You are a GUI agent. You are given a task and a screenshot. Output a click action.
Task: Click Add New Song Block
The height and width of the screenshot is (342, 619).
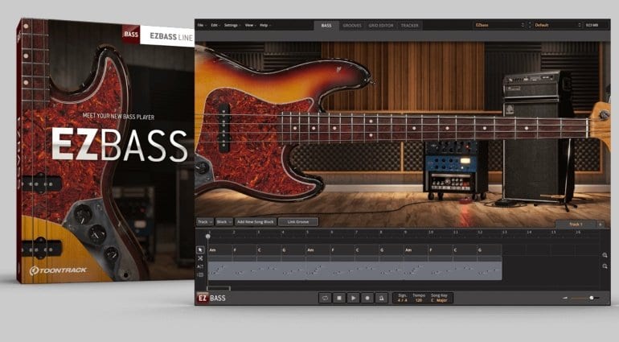pos(256,222)
